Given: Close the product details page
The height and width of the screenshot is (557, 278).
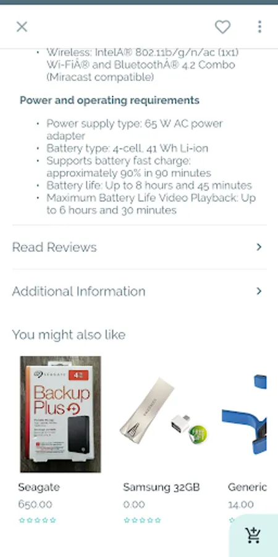Looking at the screenshot, I should pos(22,27).
